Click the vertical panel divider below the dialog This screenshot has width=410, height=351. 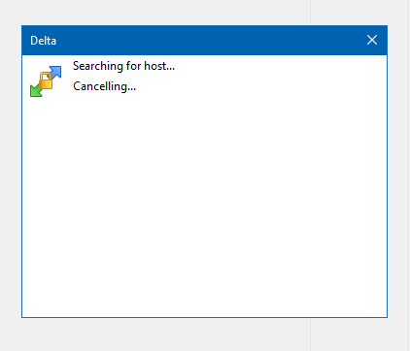pyautogui.click(x=310, y=335)
